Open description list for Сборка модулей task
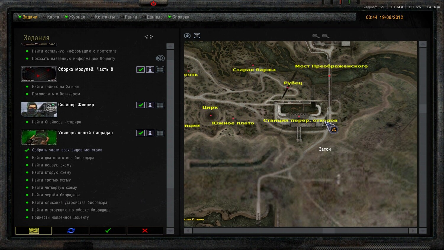Viewport: 444px width, 250px height. tap(160, 70)
